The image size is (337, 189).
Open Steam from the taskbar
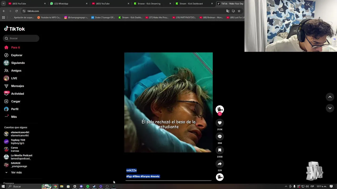click(x=94, y=186)
